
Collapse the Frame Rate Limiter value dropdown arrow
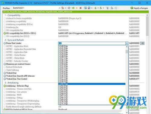point(127,43)
